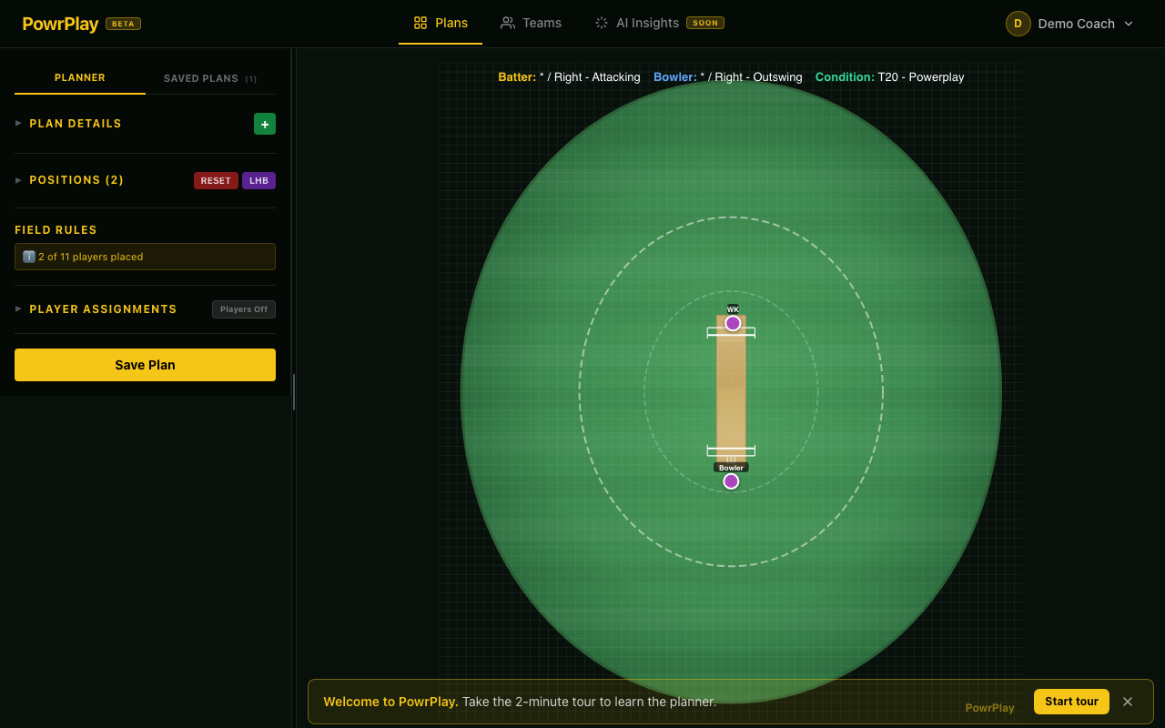Click the info icon in Field Rules notice

tap(29, 257)
